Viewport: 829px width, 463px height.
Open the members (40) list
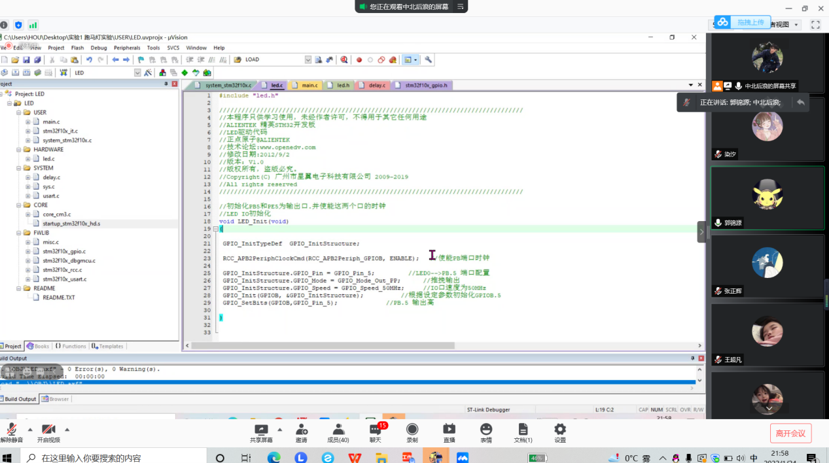[x=338, y=430]
